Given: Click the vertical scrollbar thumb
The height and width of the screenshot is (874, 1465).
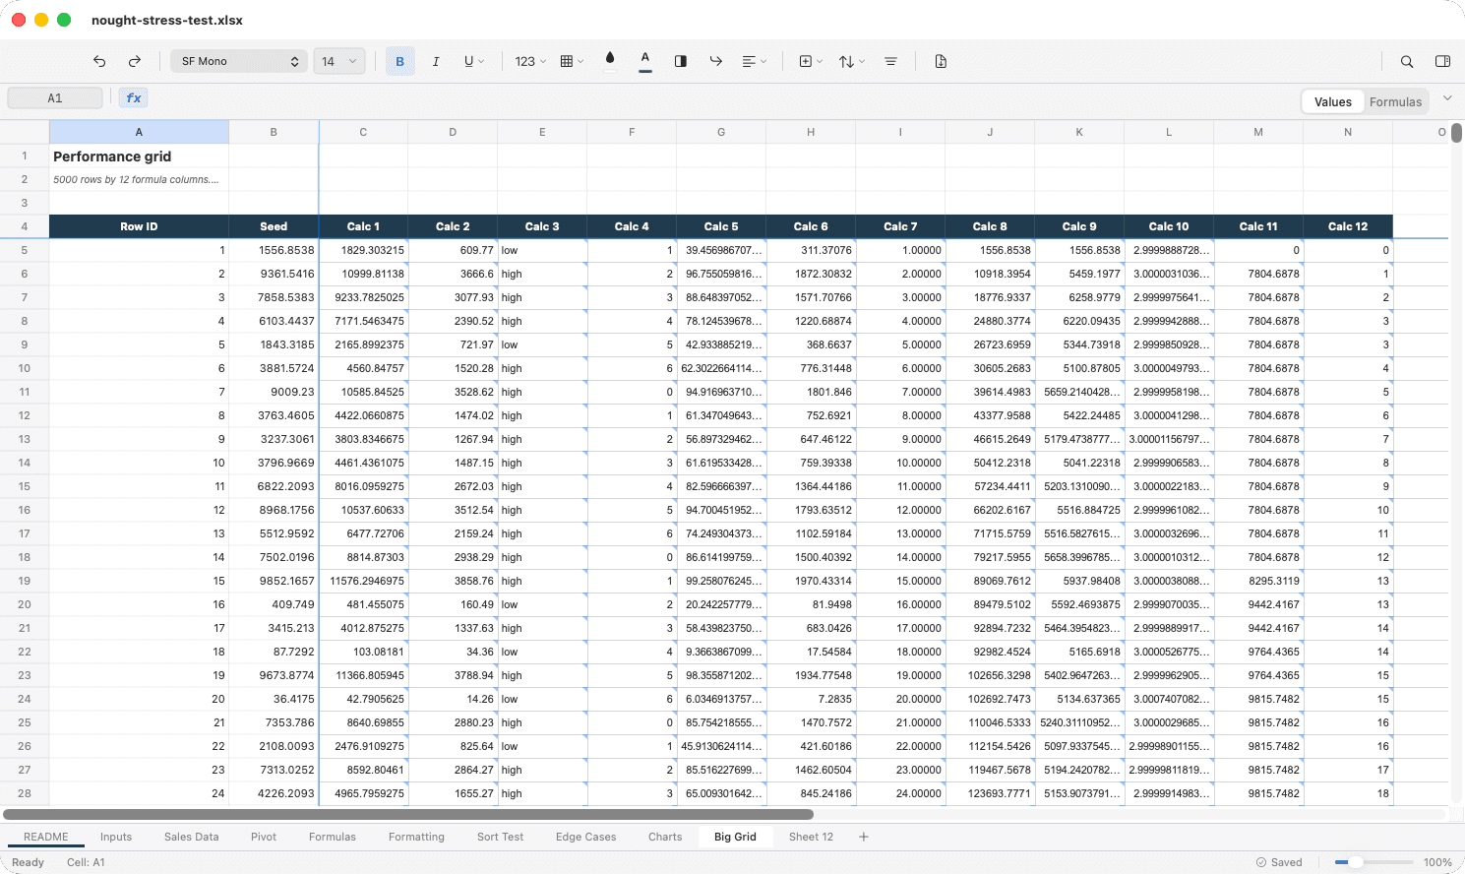Looking at the screenshot, I should pyautogui.click(x=1456, y=133).
